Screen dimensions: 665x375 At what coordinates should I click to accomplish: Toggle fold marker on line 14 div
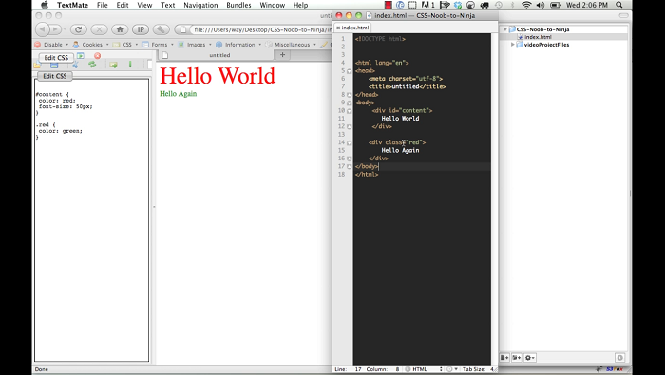click(349, 142)
